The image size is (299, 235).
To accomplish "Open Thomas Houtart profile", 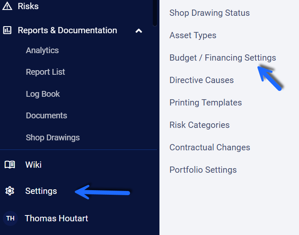I will [x=56, y=218].
